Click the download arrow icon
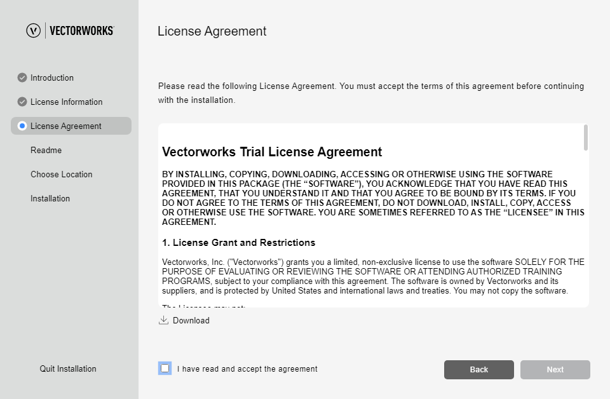 click(163, 320)
